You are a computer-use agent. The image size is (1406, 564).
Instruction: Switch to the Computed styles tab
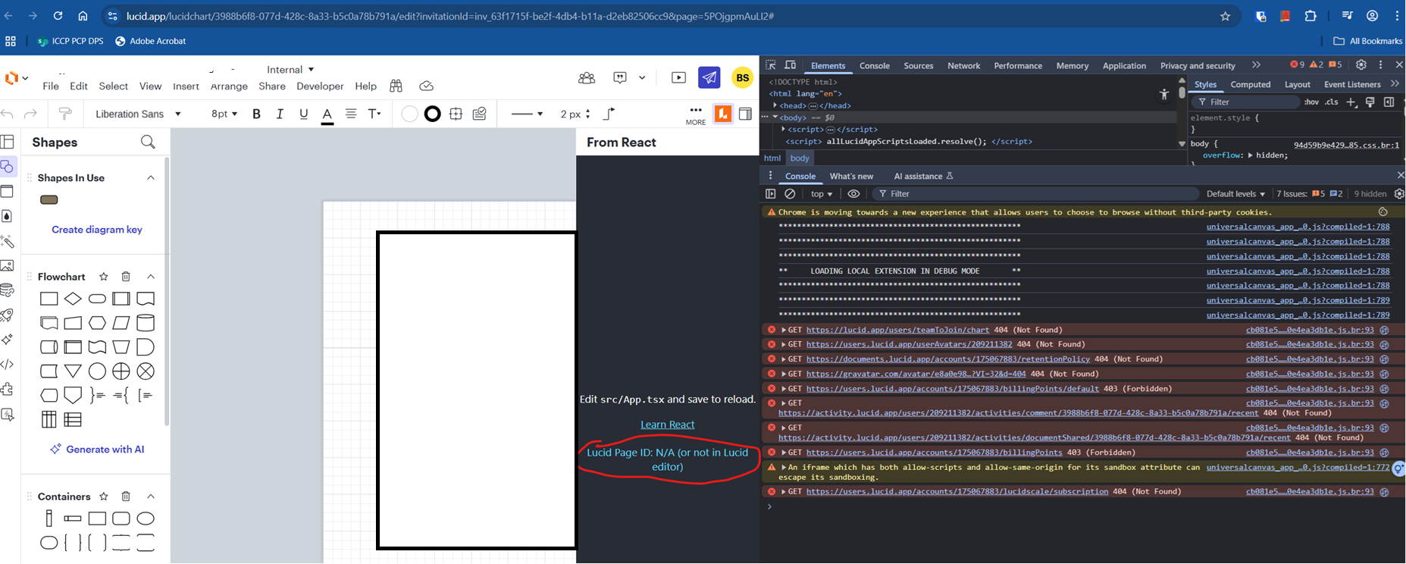[1250, 85]
